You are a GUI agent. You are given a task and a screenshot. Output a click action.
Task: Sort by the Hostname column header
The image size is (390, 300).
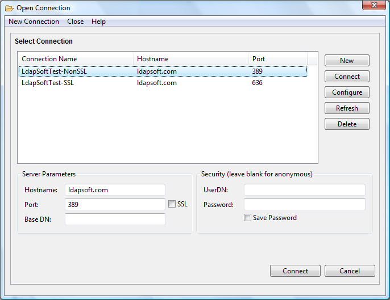coord(191,59)
